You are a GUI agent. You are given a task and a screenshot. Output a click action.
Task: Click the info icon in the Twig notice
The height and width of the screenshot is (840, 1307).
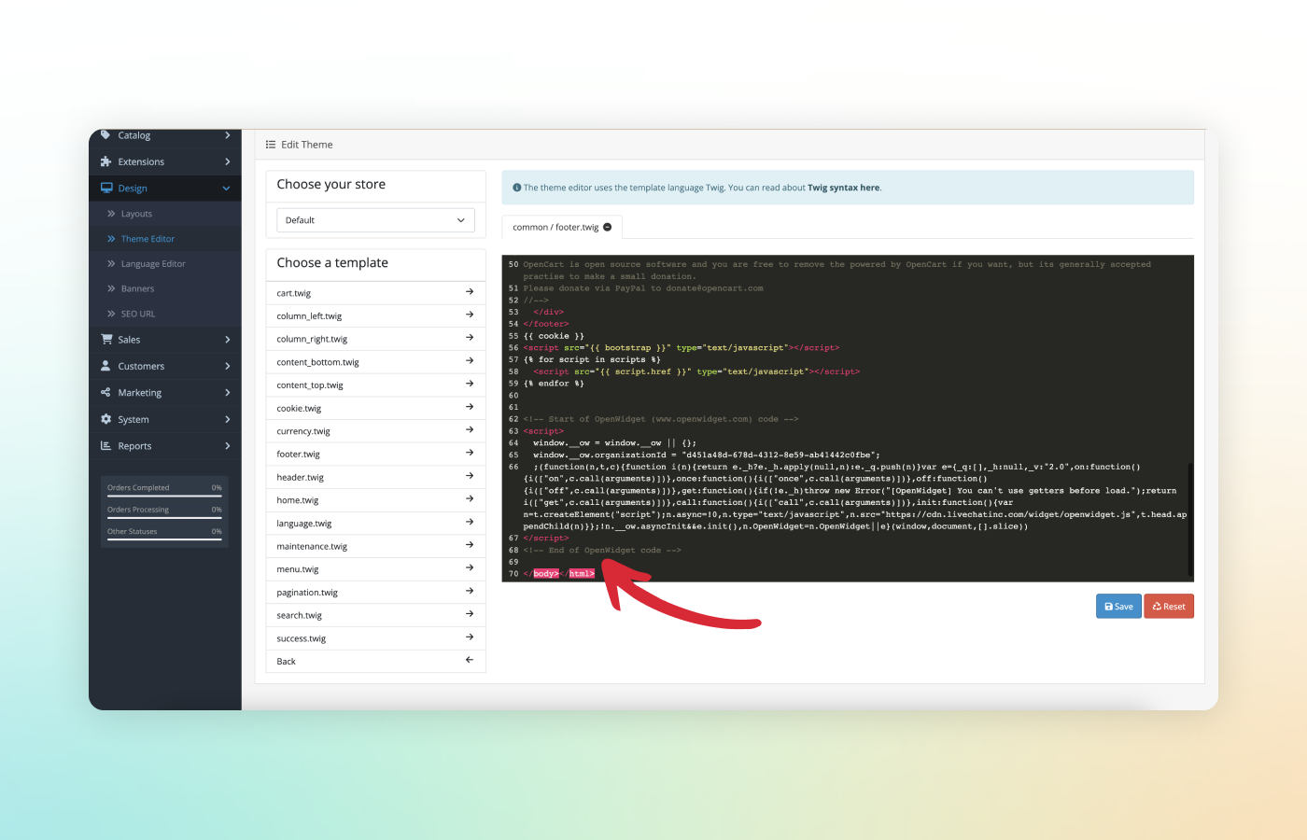click(x=516, y=188)
